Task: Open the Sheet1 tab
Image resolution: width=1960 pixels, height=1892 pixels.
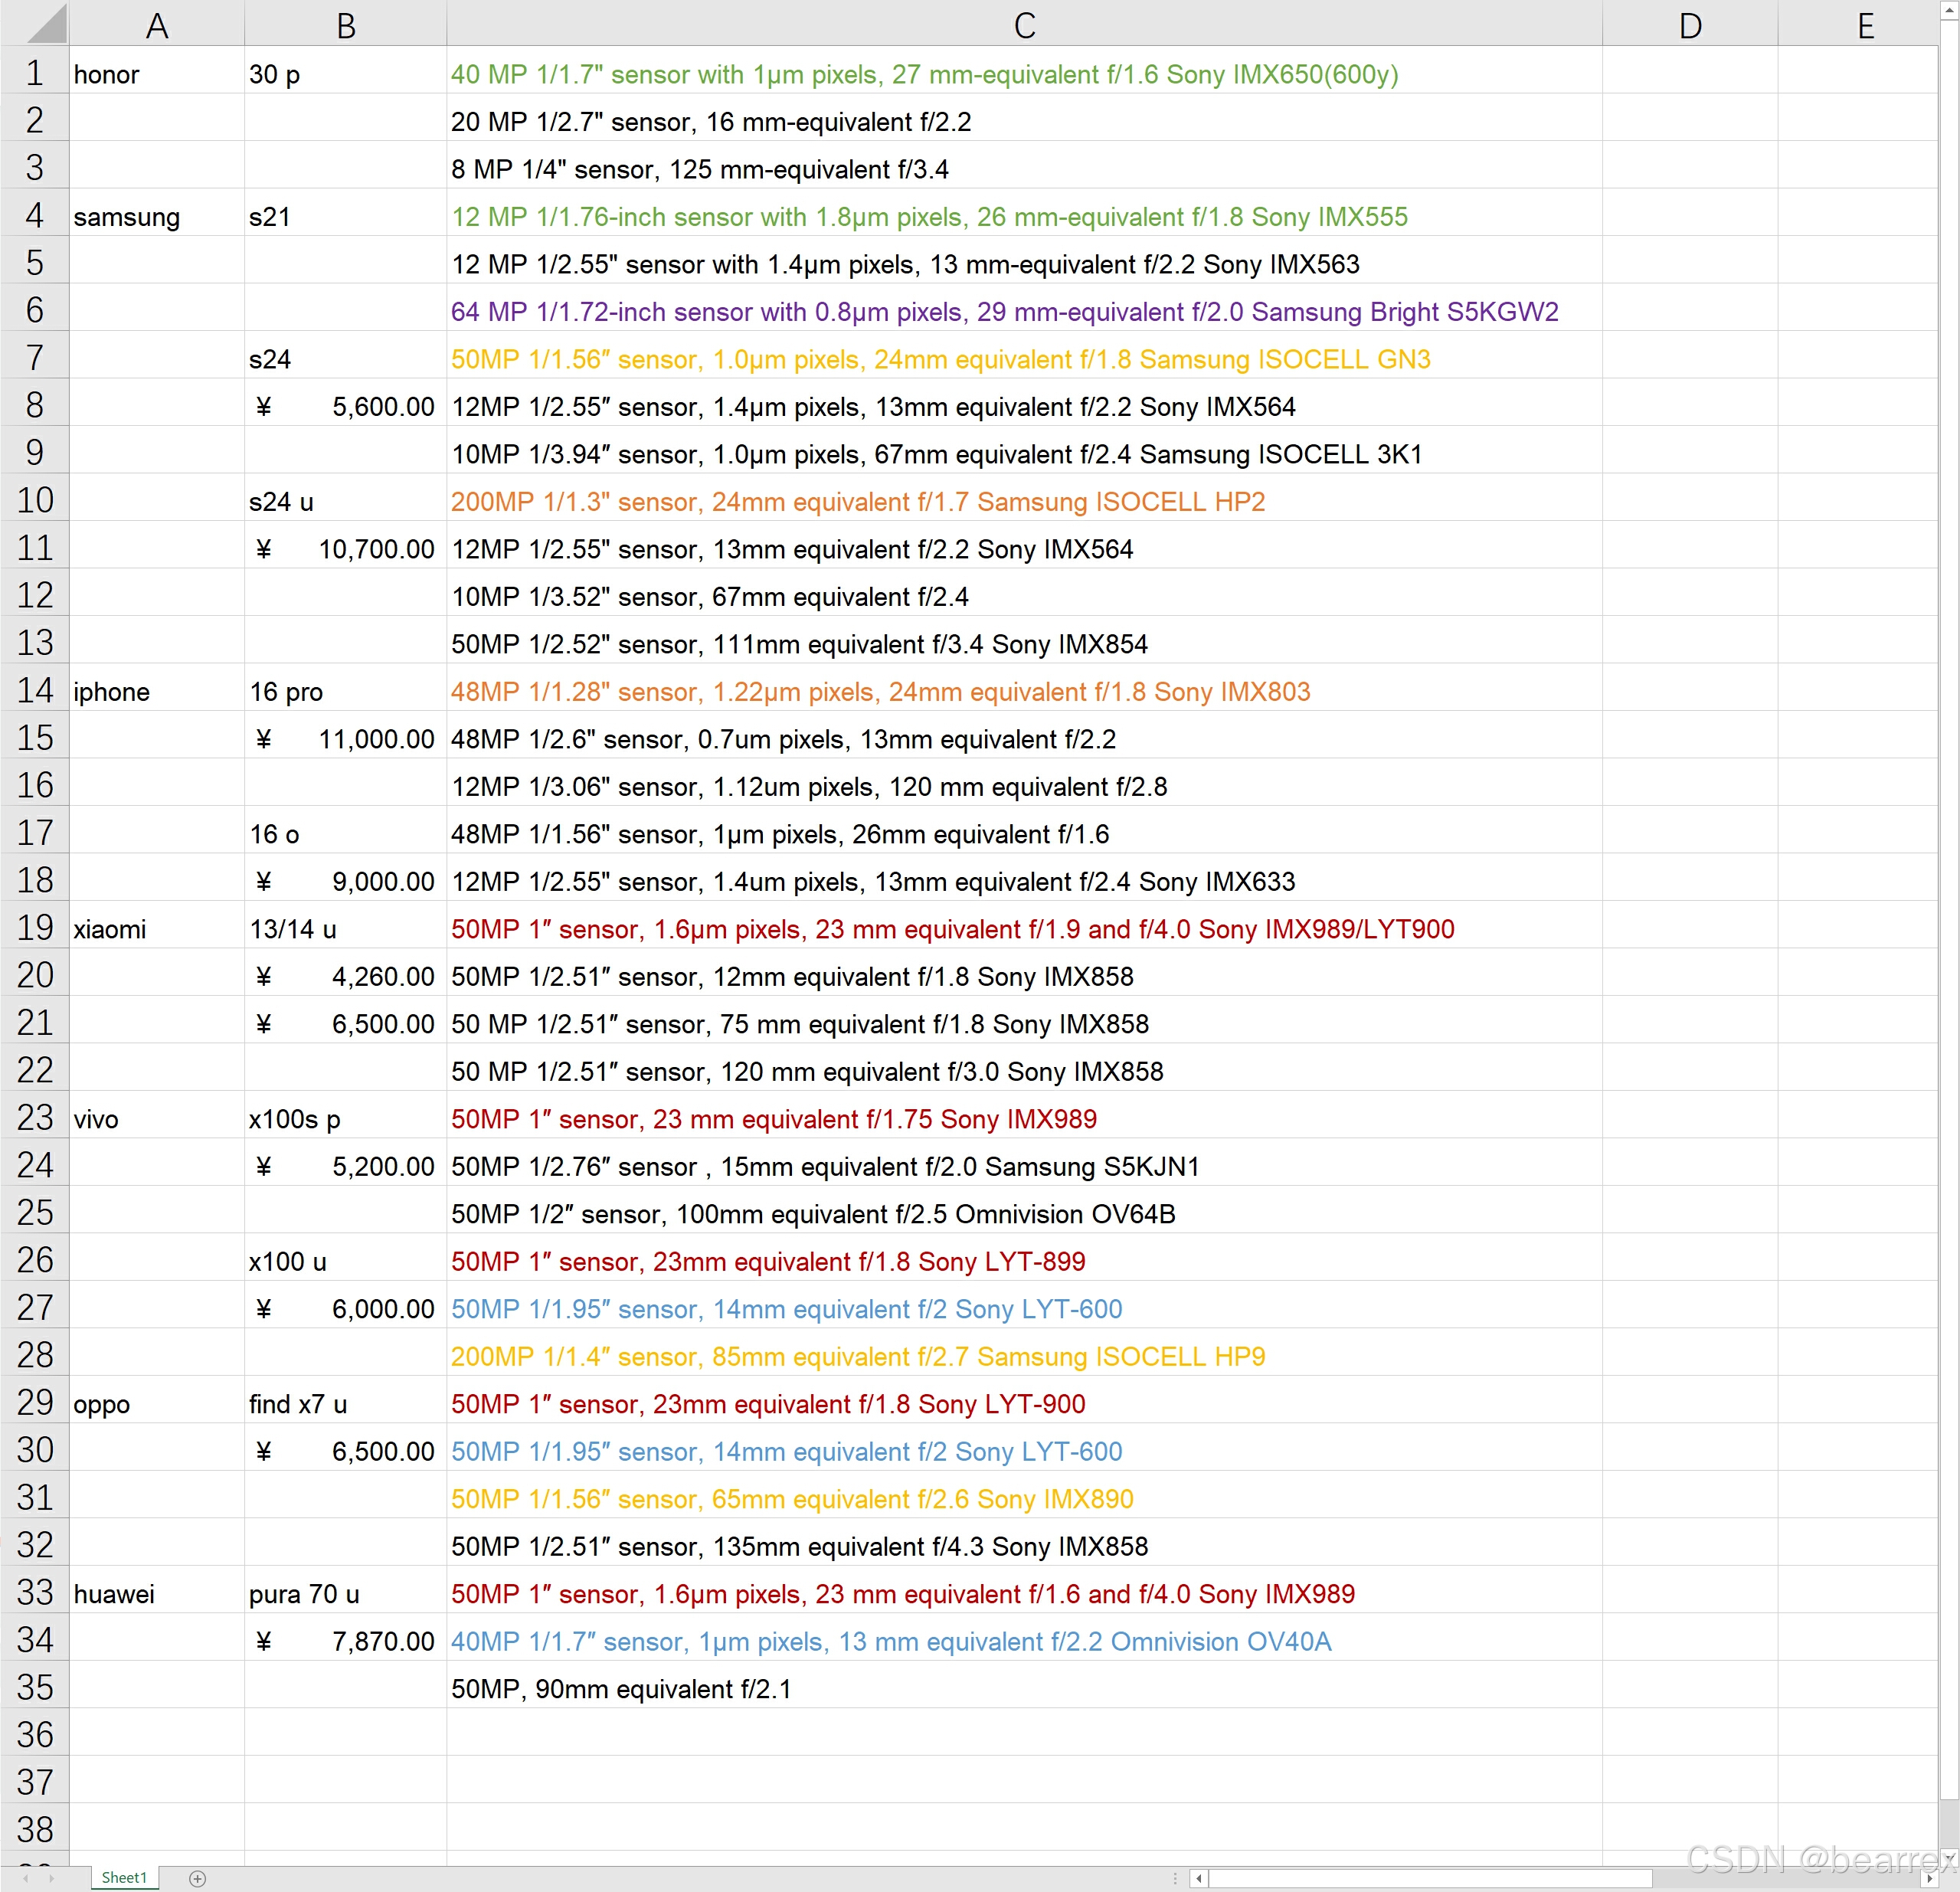Action: click(124, 1878)
